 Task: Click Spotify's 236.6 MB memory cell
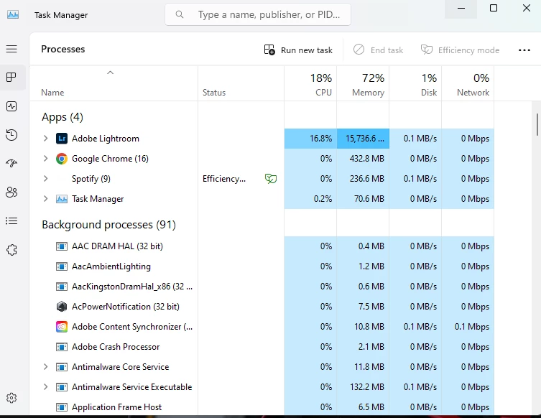click(363, 179)
